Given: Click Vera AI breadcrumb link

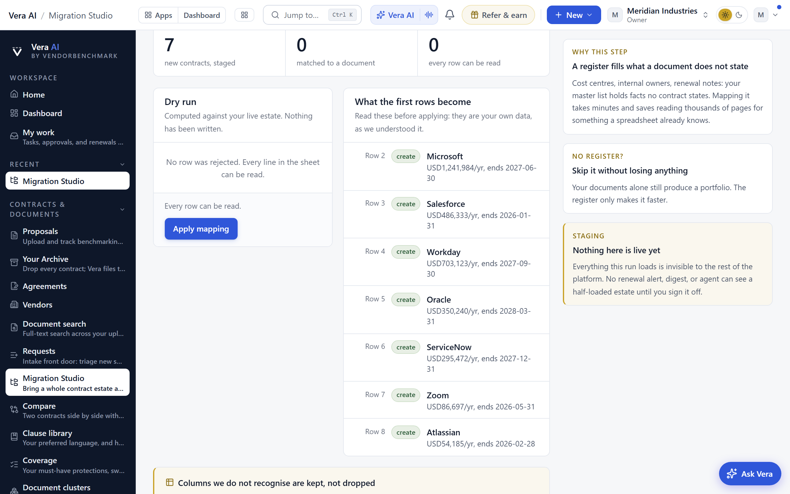Looking at the screenshot, I should tap(23, 15).
